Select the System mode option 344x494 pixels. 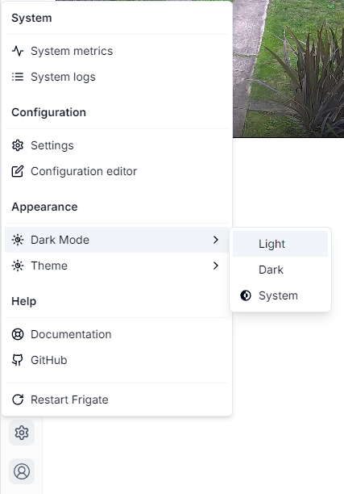click(280, 295)
